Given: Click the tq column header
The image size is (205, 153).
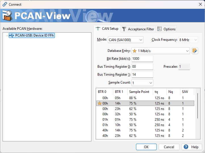Looking at the screenshot, I should point(160,92).
